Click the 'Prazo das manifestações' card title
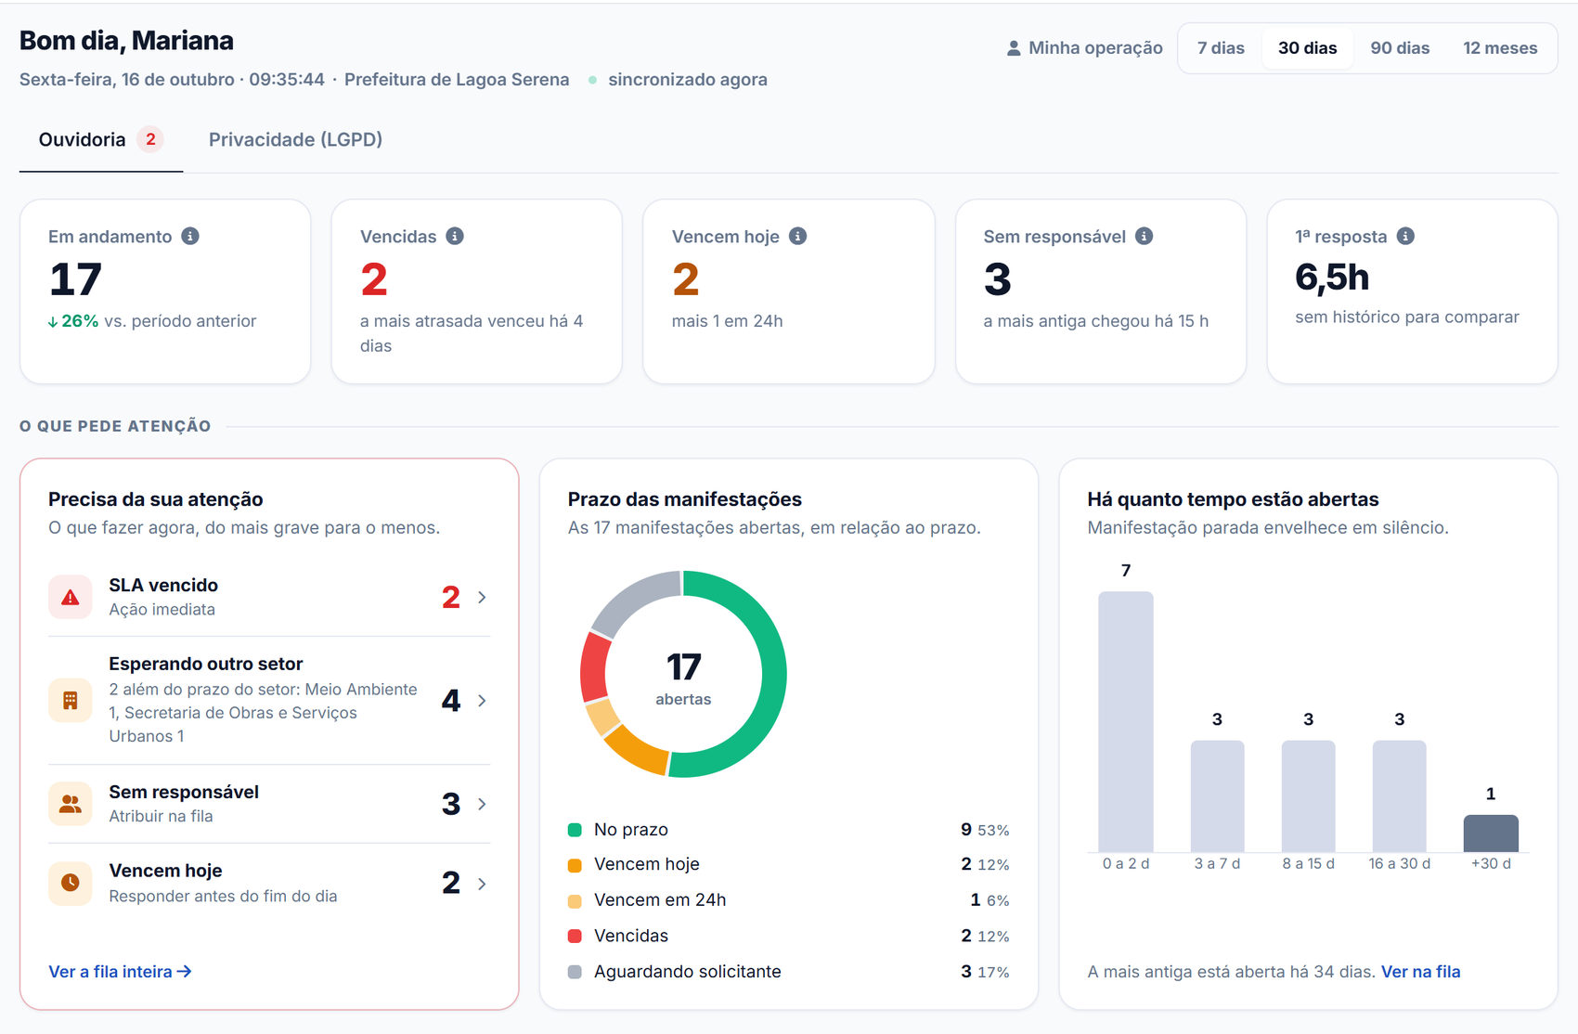The image size is (1578, 1034). pyautogui.click(x=684, y=499)
